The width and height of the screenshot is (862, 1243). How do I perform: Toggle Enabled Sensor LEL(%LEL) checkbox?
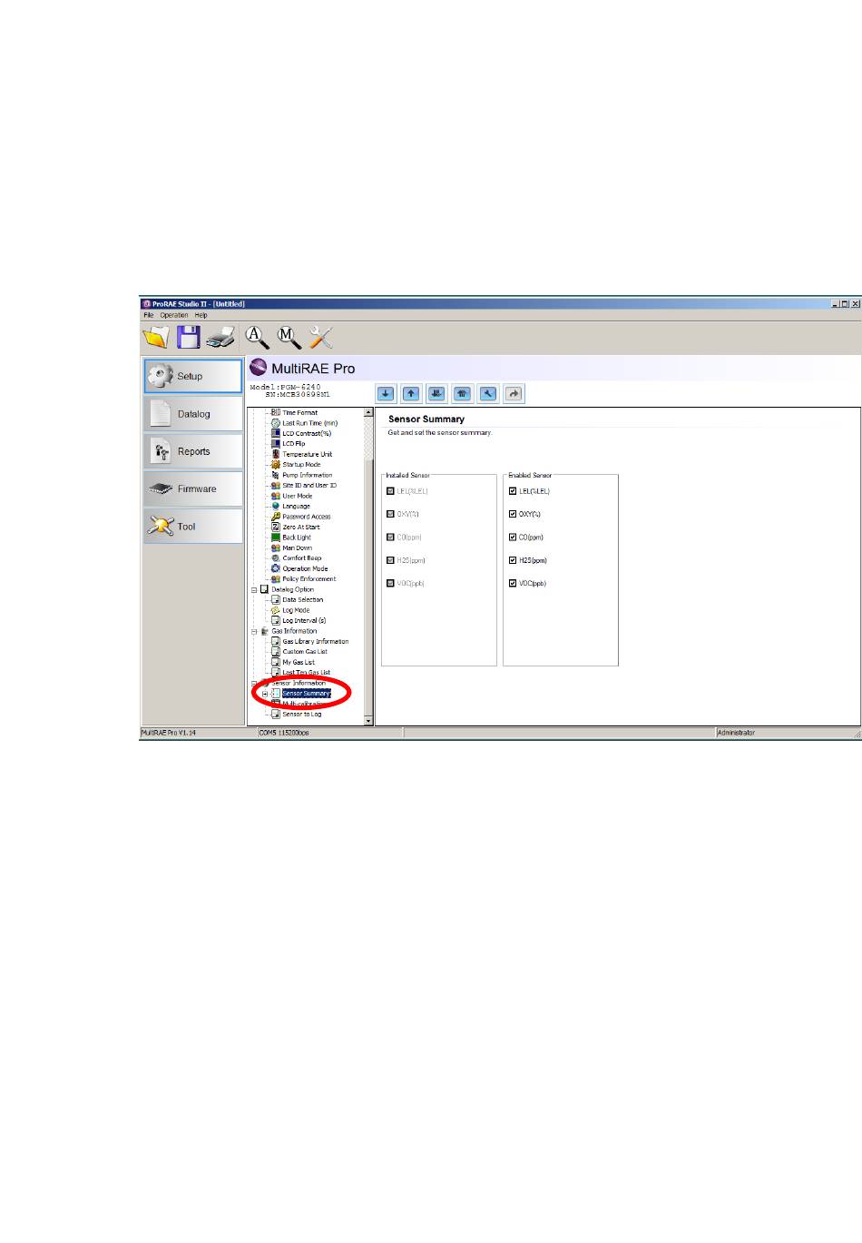tap(513, 491)
